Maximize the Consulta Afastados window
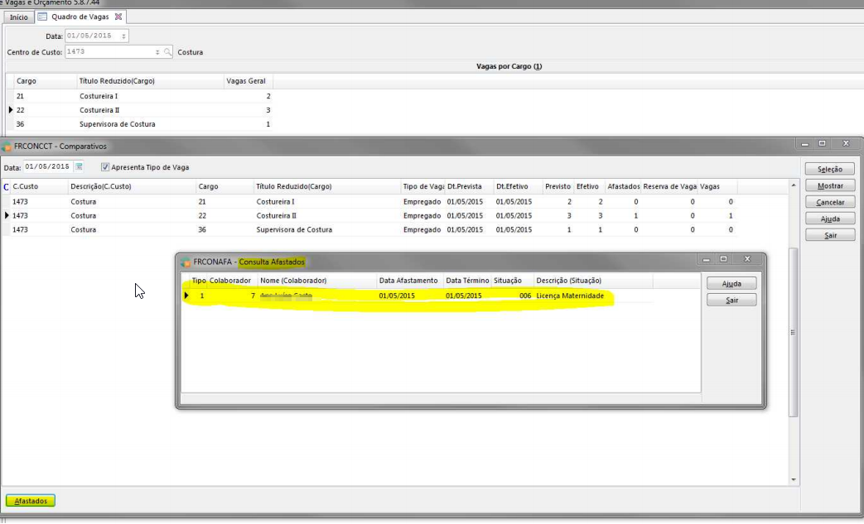The height and width of the screenshot is (524, 864). point(723,260)
